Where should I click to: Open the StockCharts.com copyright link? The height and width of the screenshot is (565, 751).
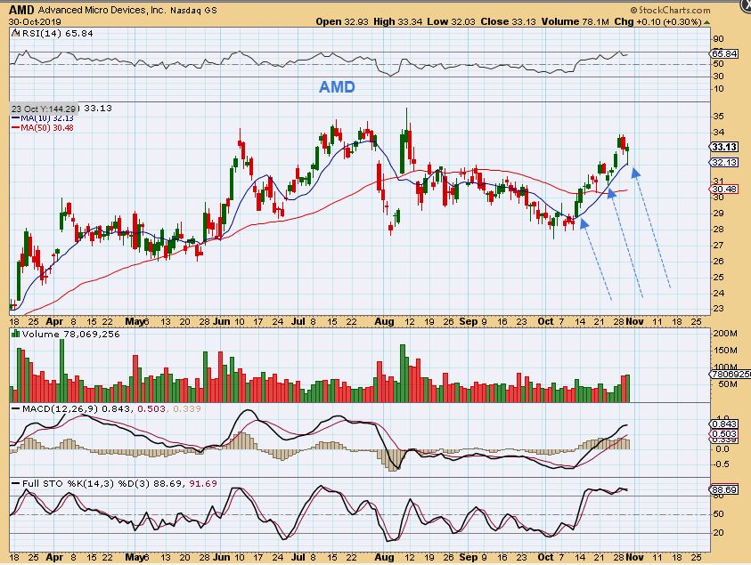[x=670, y=10]
